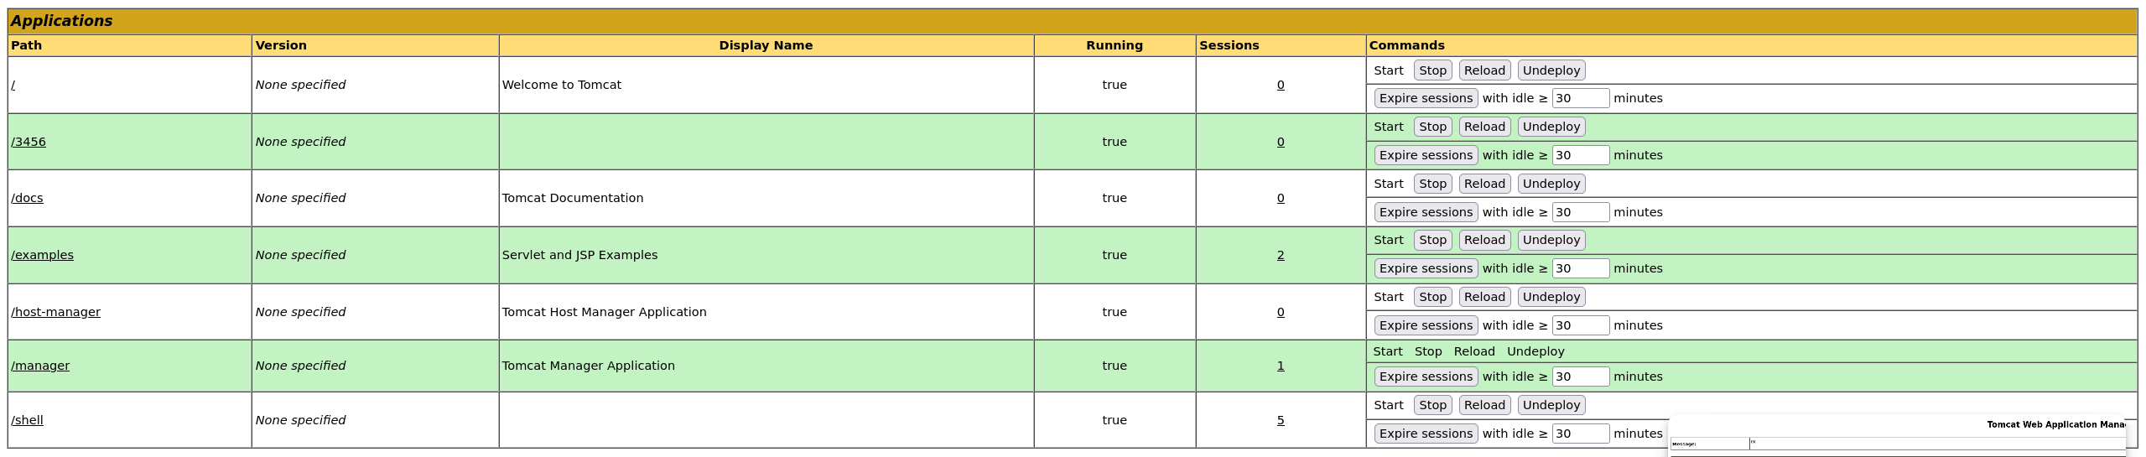View the 5 sessions of /shell
The height and width of the screenshot is (457, 2146).
pyautogui.click(x=1281, y=420)
